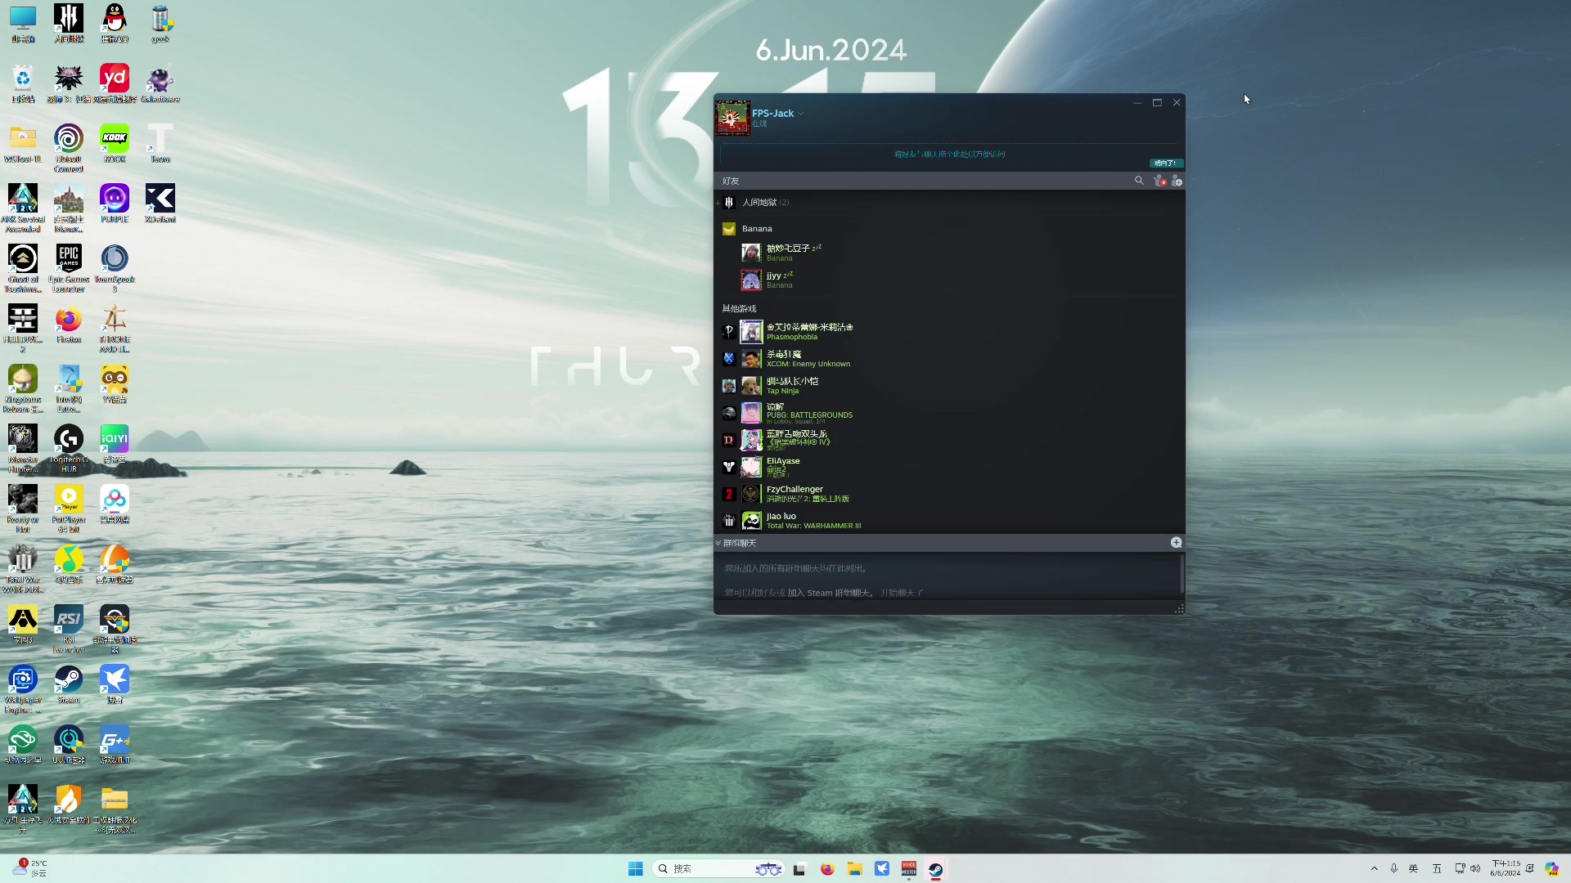
Task: Open pending friend invites with badge 4
Action: point(1159,181)
